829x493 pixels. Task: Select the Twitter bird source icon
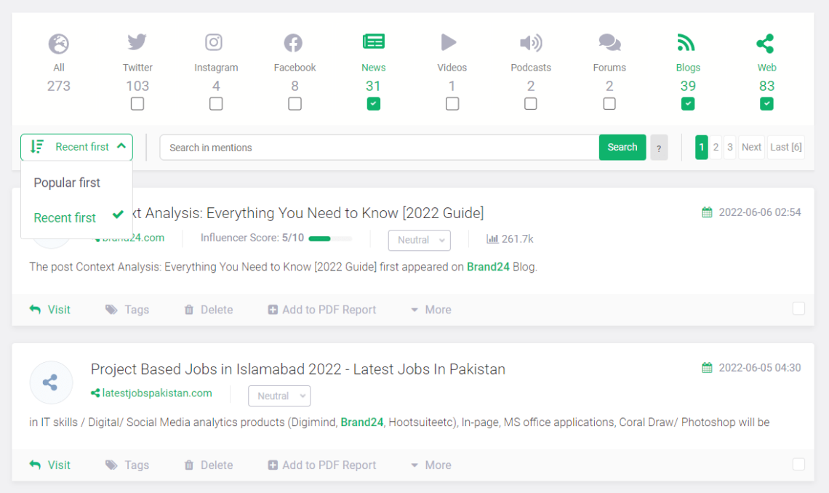coord(137,42)
